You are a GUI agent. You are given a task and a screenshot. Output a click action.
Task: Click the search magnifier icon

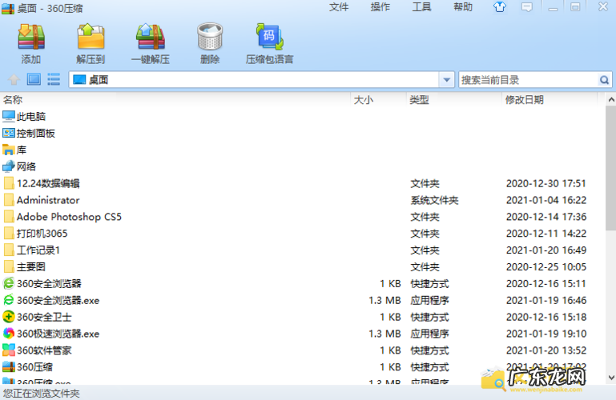605,80
